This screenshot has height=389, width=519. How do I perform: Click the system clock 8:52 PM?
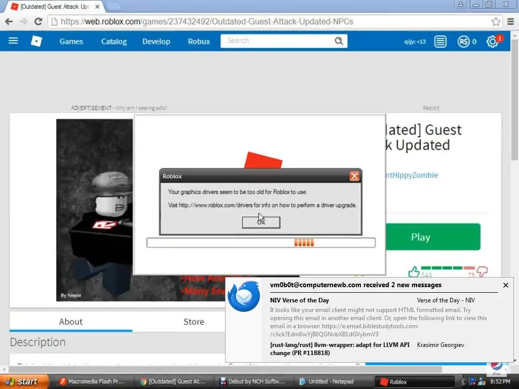pyautogui.click(x=500, y=381)
